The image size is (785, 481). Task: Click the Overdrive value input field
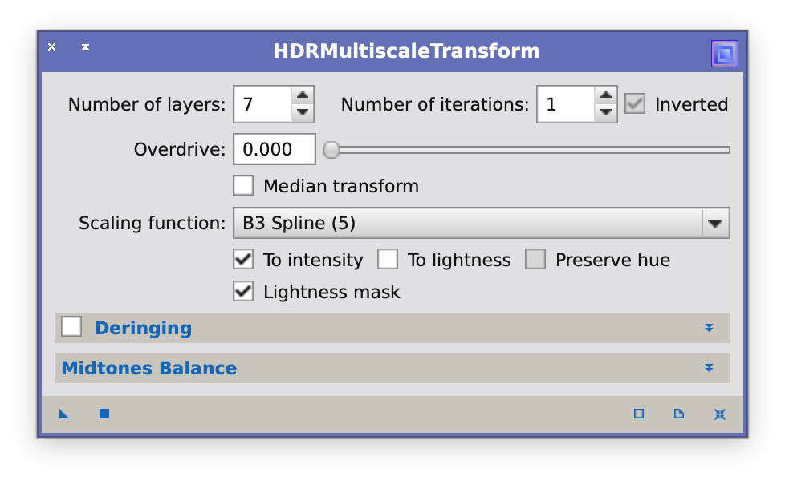274,149
